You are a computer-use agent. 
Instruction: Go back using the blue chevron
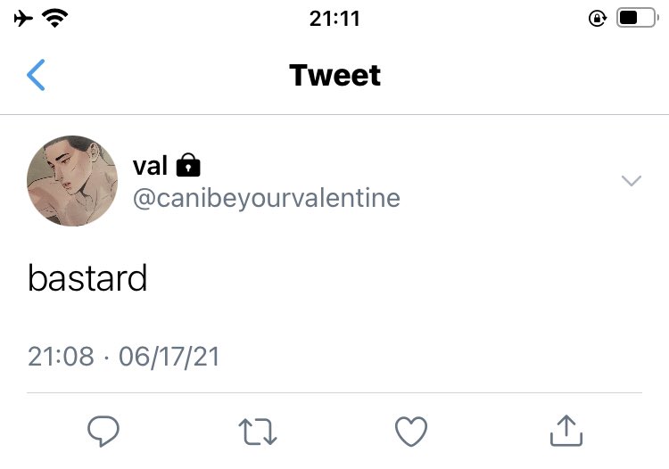pyautogui.click(x=36, y=75)
